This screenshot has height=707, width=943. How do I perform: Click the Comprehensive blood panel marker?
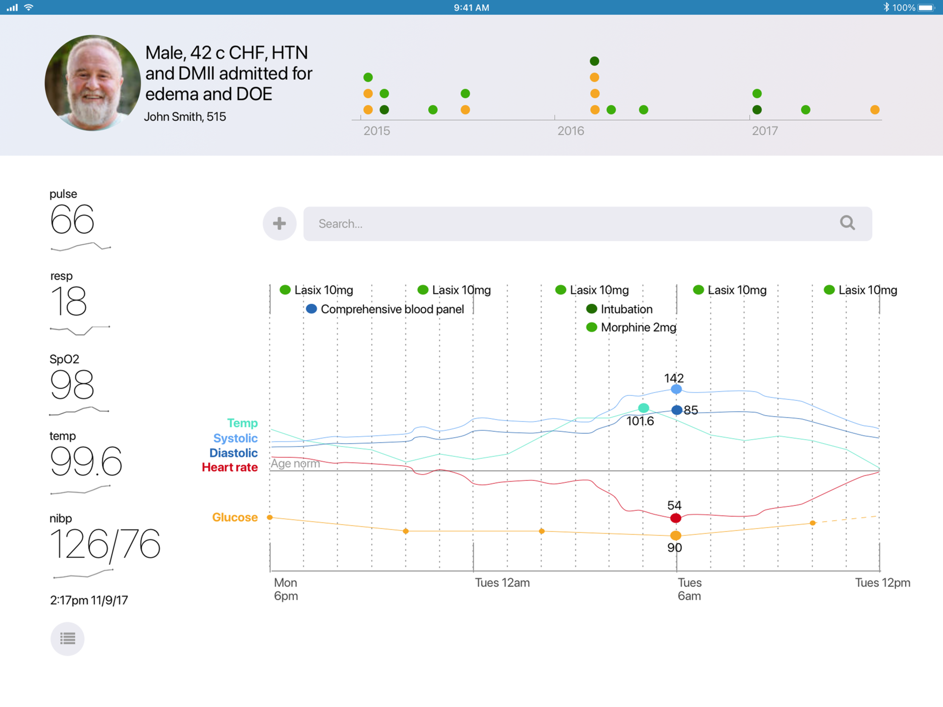click(312, 309)
